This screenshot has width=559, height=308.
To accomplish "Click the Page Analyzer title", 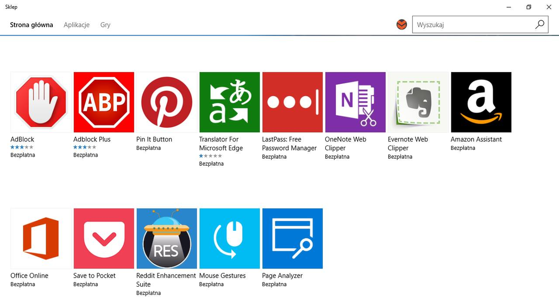I will [x=283, y=275].
